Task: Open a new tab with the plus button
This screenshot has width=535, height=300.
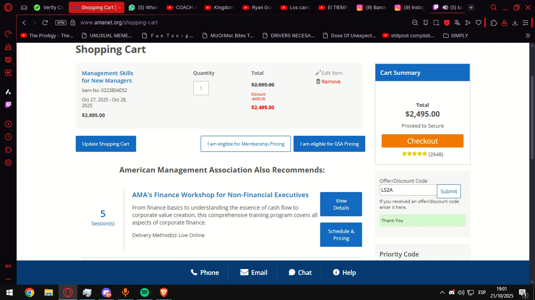Action: 471,7
